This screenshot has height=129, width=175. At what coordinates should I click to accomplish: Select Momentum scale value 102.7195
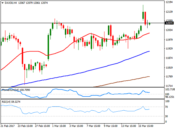tap(170, 89)
